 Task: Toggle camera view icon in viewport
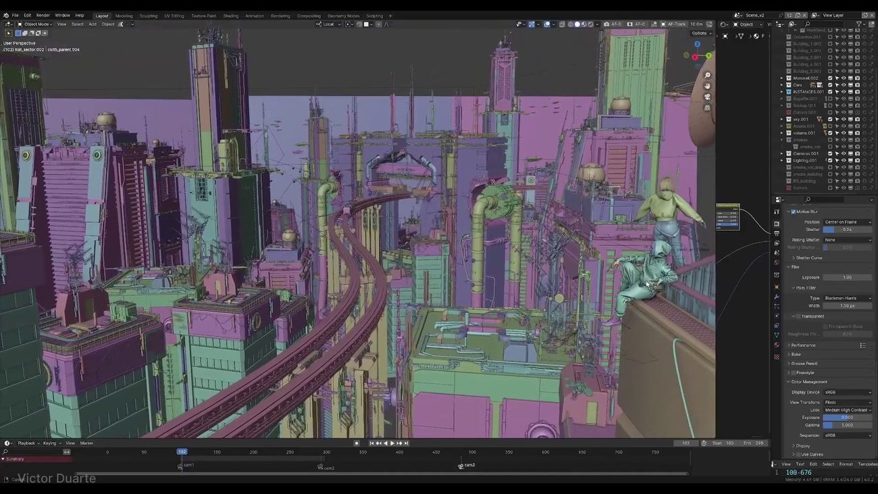(707, 97)
